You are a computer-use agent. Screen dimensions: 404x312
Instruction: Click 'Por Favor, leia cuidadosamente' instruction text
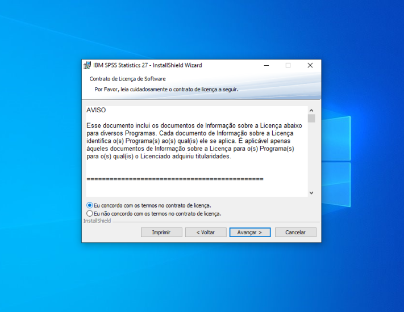point(166,90)
